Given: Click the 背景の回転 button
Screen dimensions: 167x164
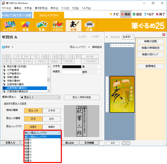Looking at the screenshot, I should (151, 41).
